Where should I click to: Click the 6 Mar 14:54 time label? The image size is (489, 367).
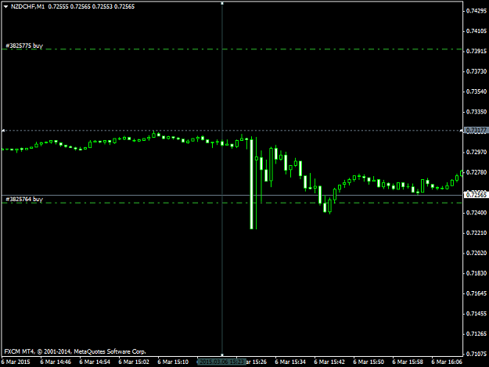(95, 362)
